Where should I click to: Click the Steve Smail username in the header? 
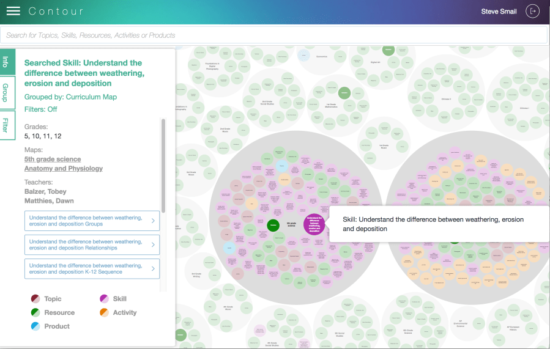point(499,12)
